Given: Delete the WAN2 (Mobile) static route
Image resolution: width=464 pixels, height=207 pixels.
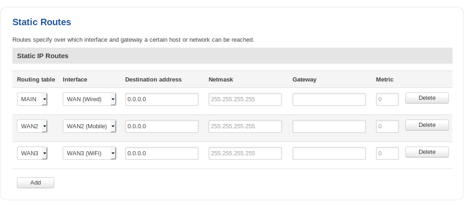Looking at the screenshot, I should (x=427, y=125).
